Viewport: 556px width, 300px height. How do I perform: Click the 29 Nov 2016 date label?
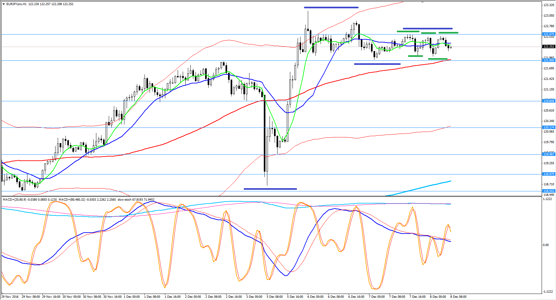(x=10, y=297)
